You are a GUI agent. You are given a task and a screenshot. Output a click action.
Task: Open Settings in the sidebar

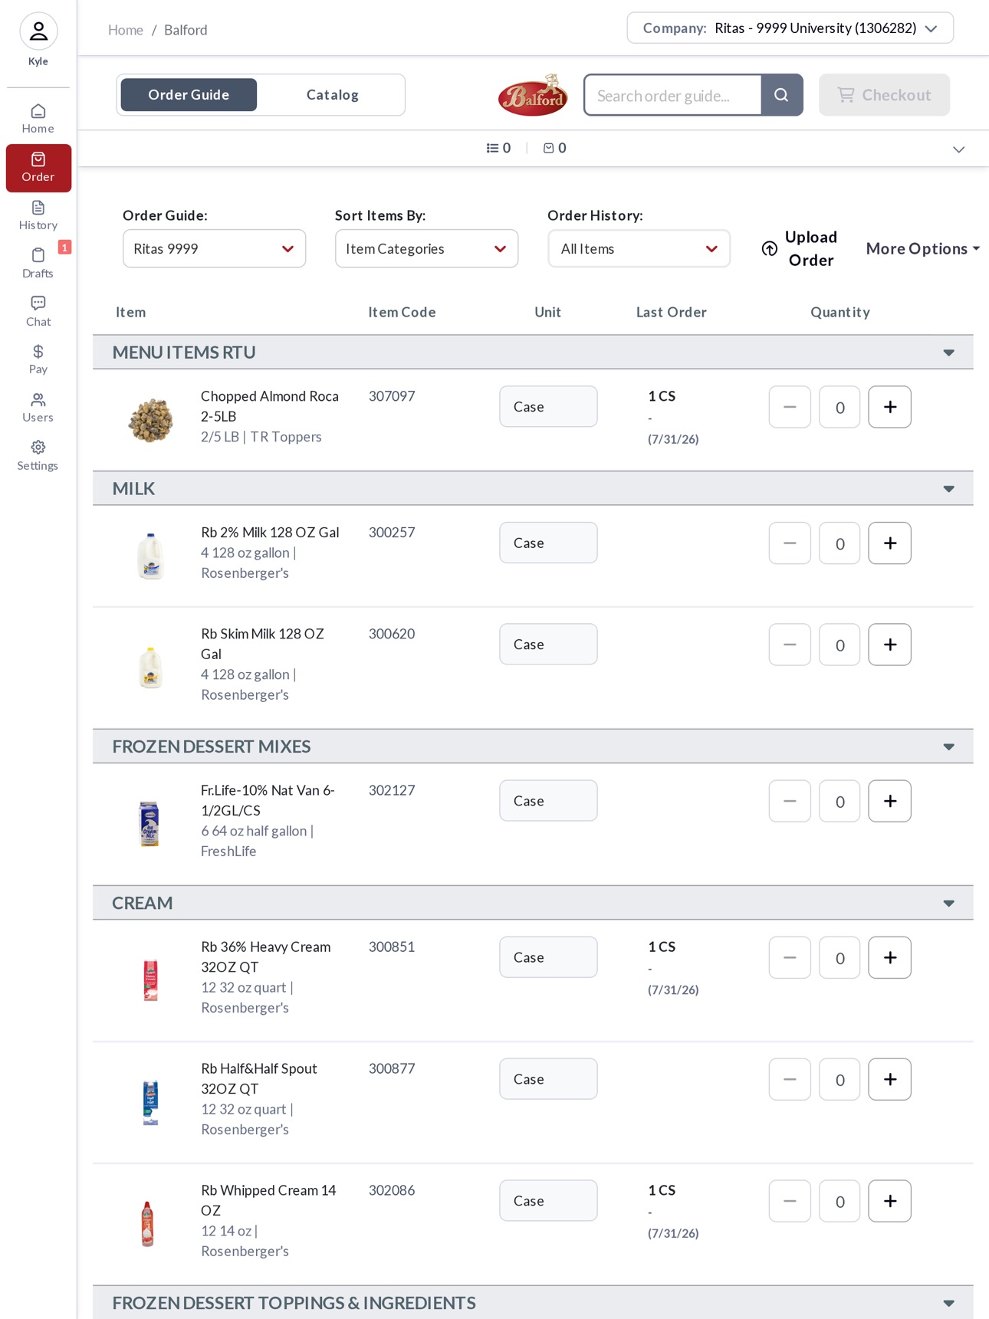coord(38,456)
